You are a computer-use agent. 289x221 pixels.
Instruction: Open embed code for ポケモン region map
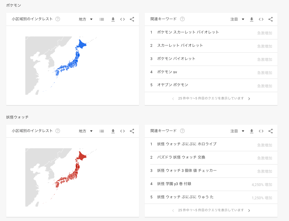[123, 19]
